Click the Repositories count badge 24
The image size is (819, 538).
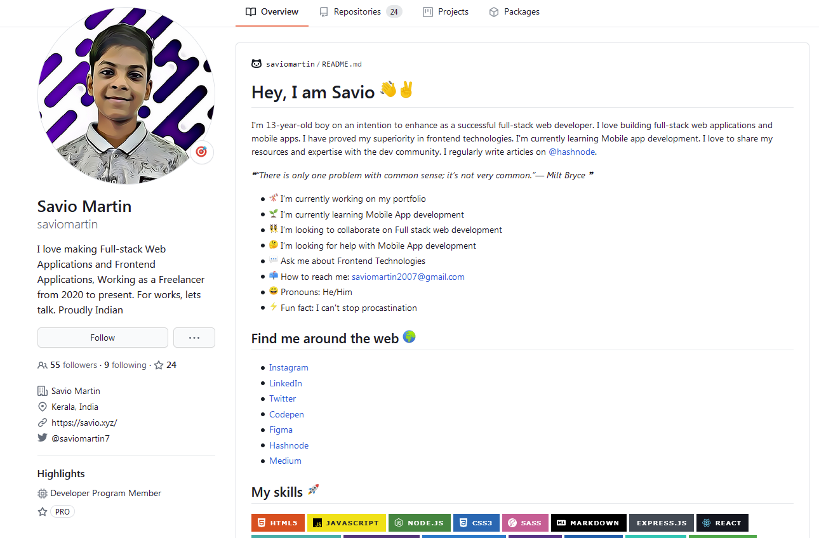(394, 12)
